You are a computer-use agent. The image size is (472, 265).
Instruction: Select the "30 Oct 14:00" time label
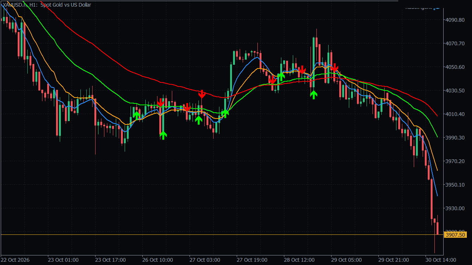(441, 260)
